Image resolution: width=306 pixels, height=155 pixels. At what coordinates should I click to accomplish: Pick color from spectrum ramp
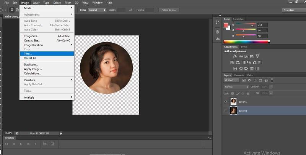pos(247,42)
